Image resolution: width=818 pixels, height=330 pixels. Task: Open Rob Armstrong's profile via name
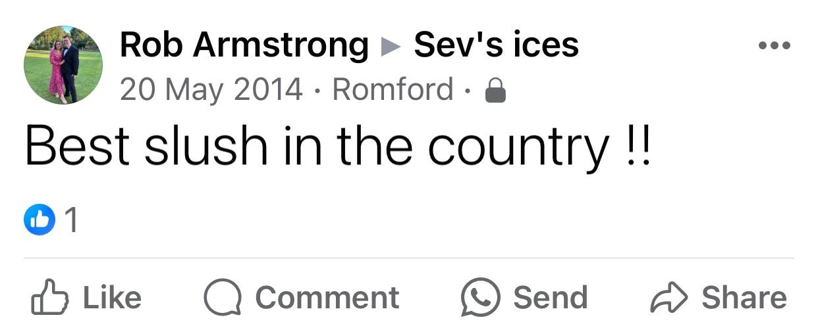244,45
